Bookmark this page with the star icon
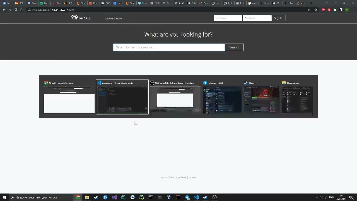The image size is (357, 201). click(316, 9)
